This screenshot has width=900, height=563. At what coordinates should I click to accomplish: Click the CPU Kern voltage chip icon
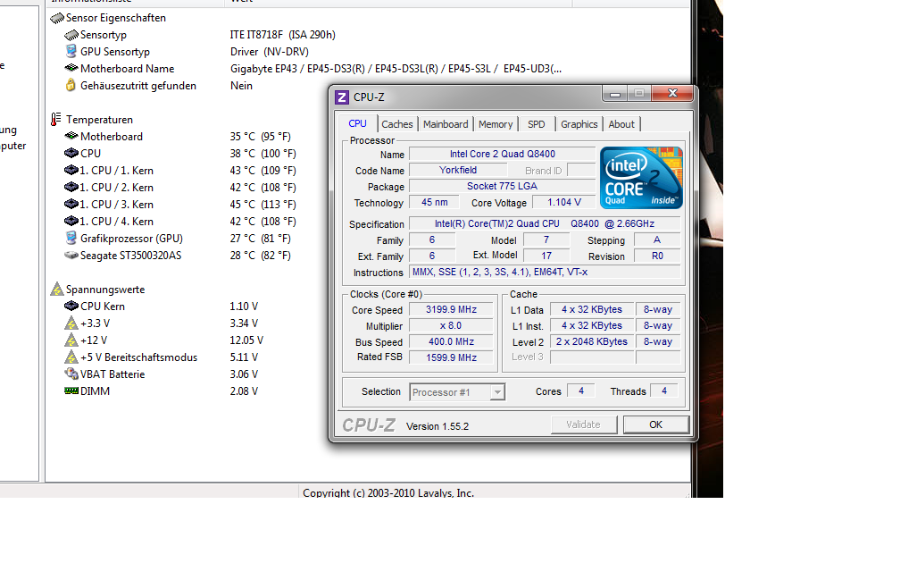pyautogui.click(x=71, y=307)
